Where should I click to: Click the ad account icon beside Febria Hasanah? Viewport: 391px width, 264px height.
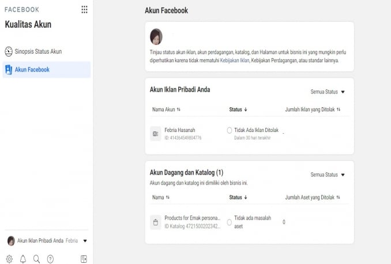[155, 133]
